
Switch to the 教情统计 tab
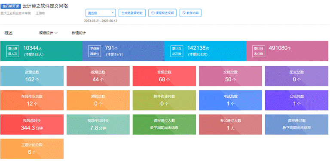pos(79,33)
